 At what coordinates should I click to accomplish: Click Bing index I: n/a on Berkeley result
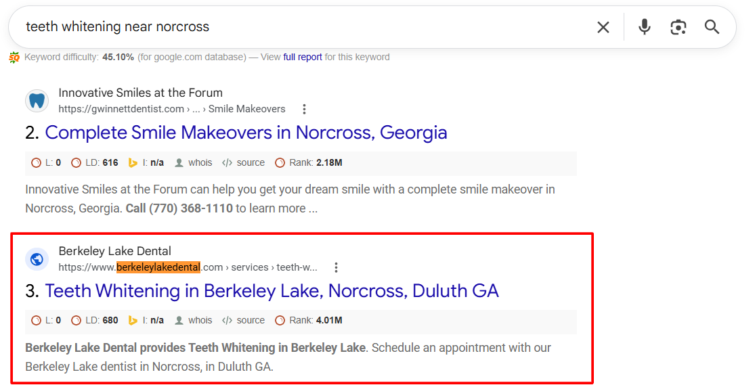point(146,321)
